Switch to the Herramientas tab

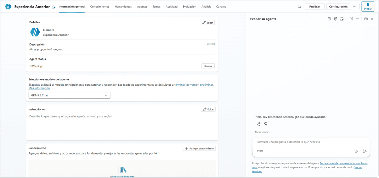[123, 7]
